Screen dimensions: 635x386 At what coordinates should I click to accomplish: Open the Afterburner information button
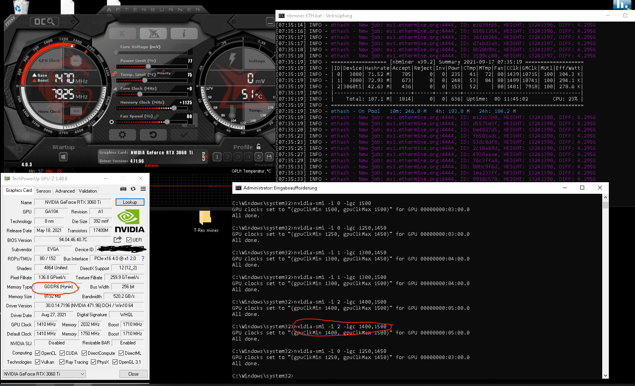[x=184, y=34]
